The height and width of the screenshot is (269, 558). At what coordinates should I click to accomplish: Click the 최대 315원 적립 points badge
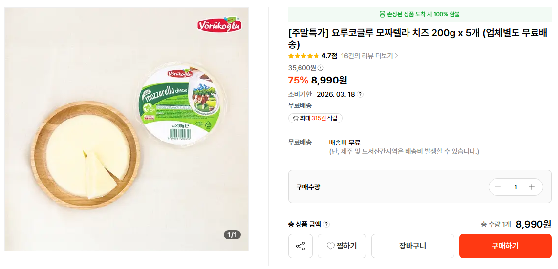pyautogui.click(x=315, y=118)
